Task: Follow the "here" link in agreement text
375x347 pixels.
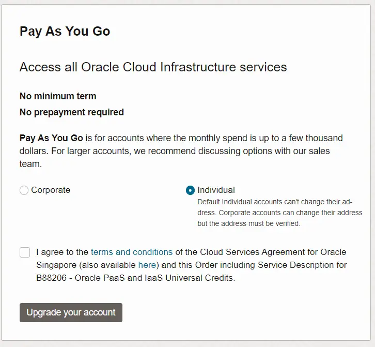Action: 147,265
